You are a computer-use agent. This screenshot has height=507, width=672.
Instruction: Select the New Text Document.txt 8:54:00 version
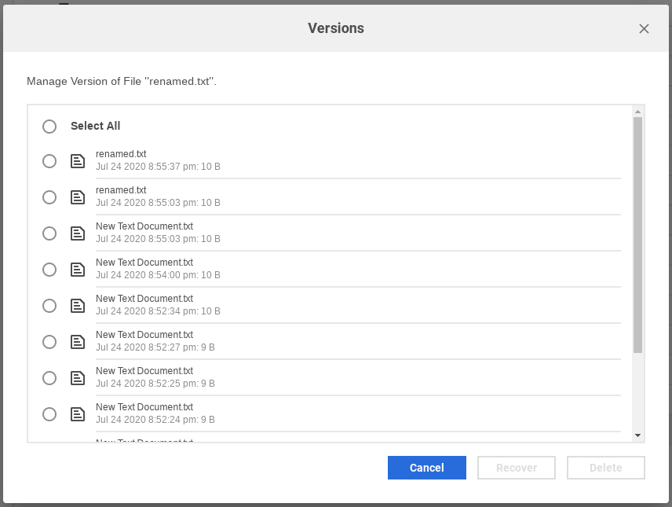[x=49, y=269]
